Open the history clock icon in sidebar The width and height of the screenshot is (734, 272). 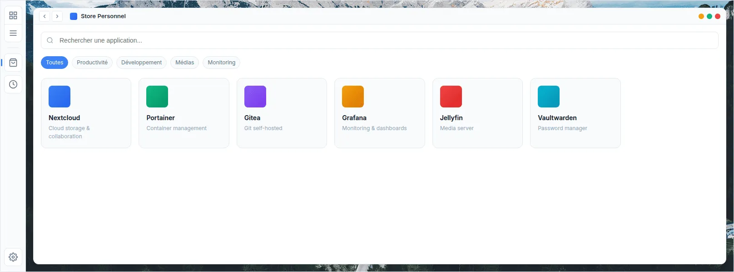tap(13, 84)
